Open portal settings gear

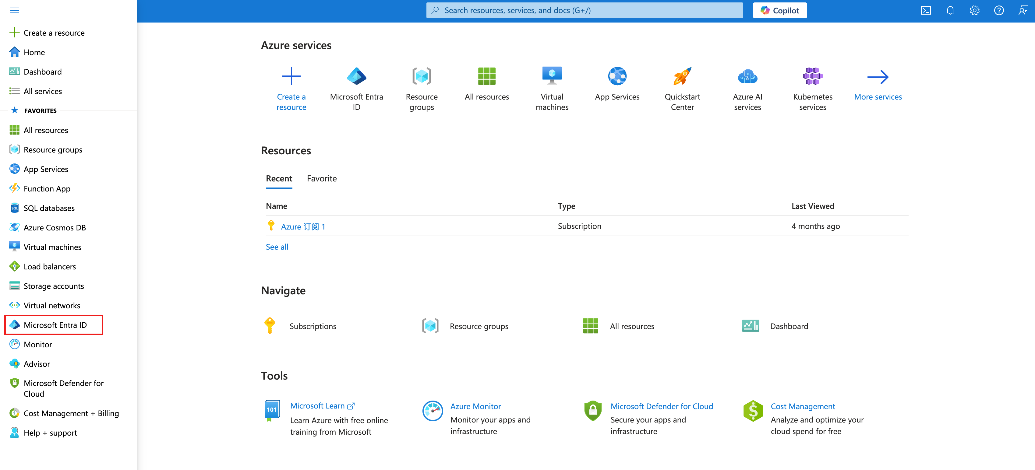click(x=974, y=10)
